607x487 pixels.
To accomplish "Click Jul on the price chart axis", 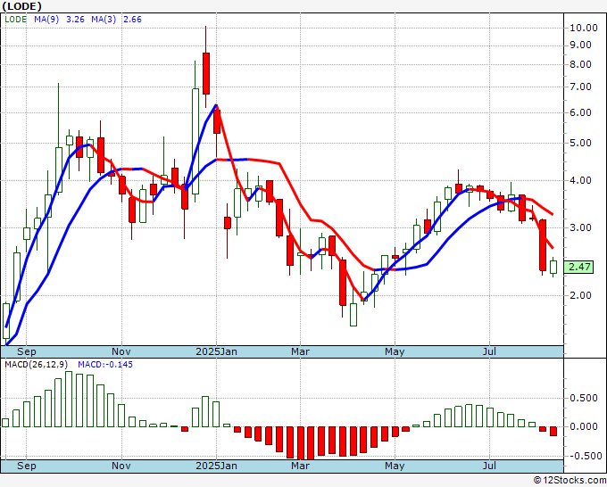I will (490, 351).
